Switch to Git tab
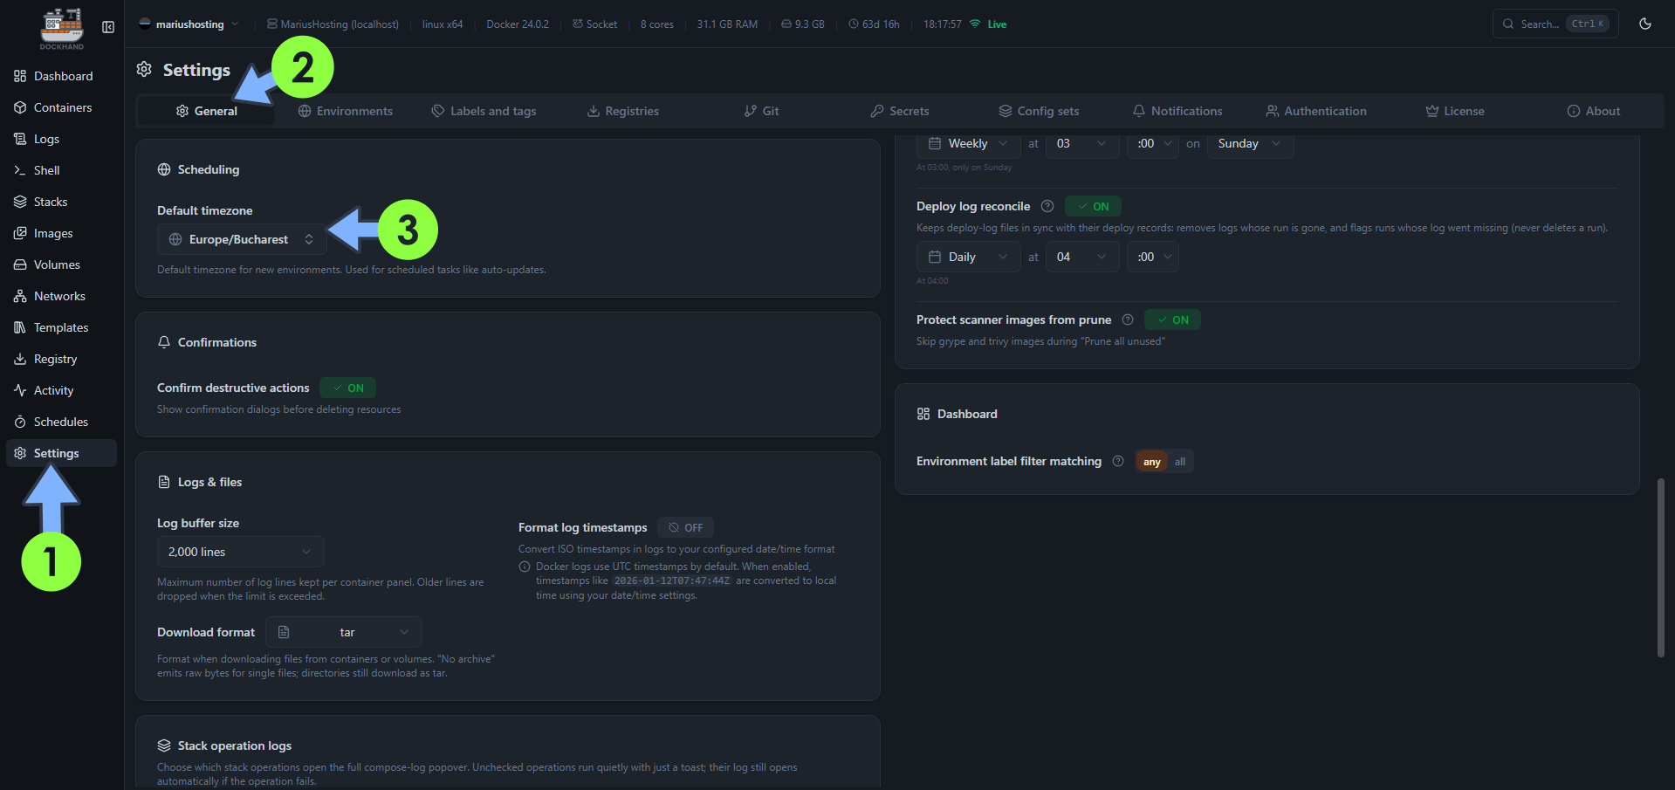The height and width of the screenshot is (790, 1675). [x=762, y=111]
